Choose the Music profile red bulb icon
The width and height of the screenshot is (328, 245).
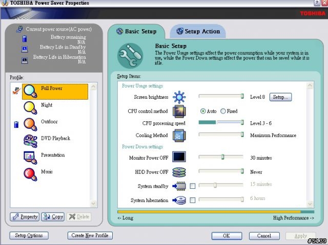coord(30,174)
